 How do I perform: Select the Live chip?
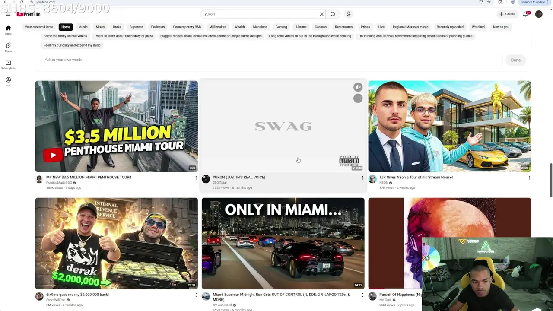381,27
